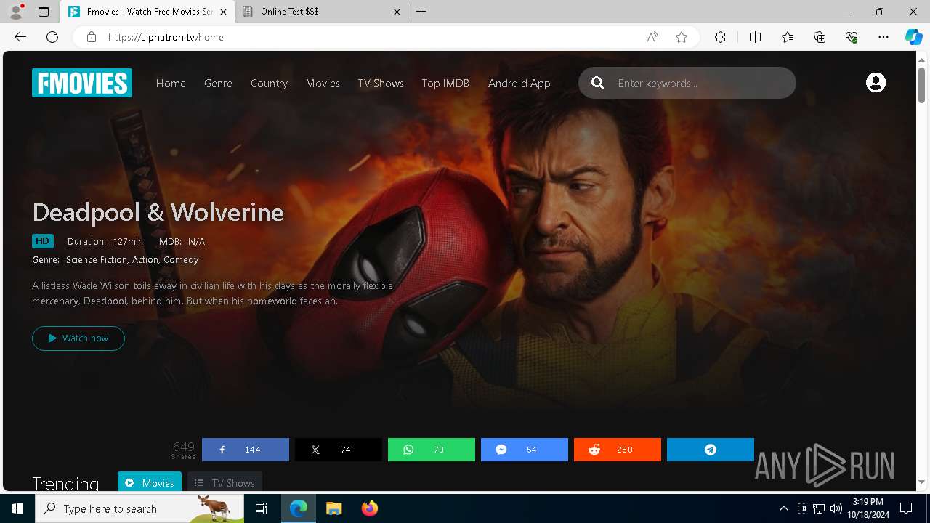Click the Comedy genre link

tap(181, 259)
